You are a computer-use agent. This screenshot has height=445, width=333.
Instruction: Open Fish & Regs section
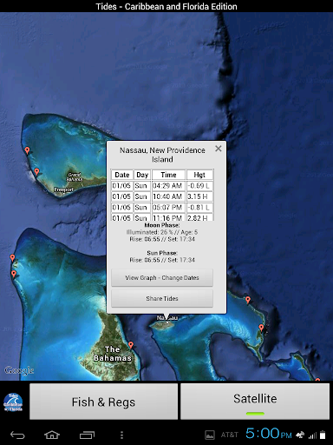pyautogui.click(x=103, y=402)
